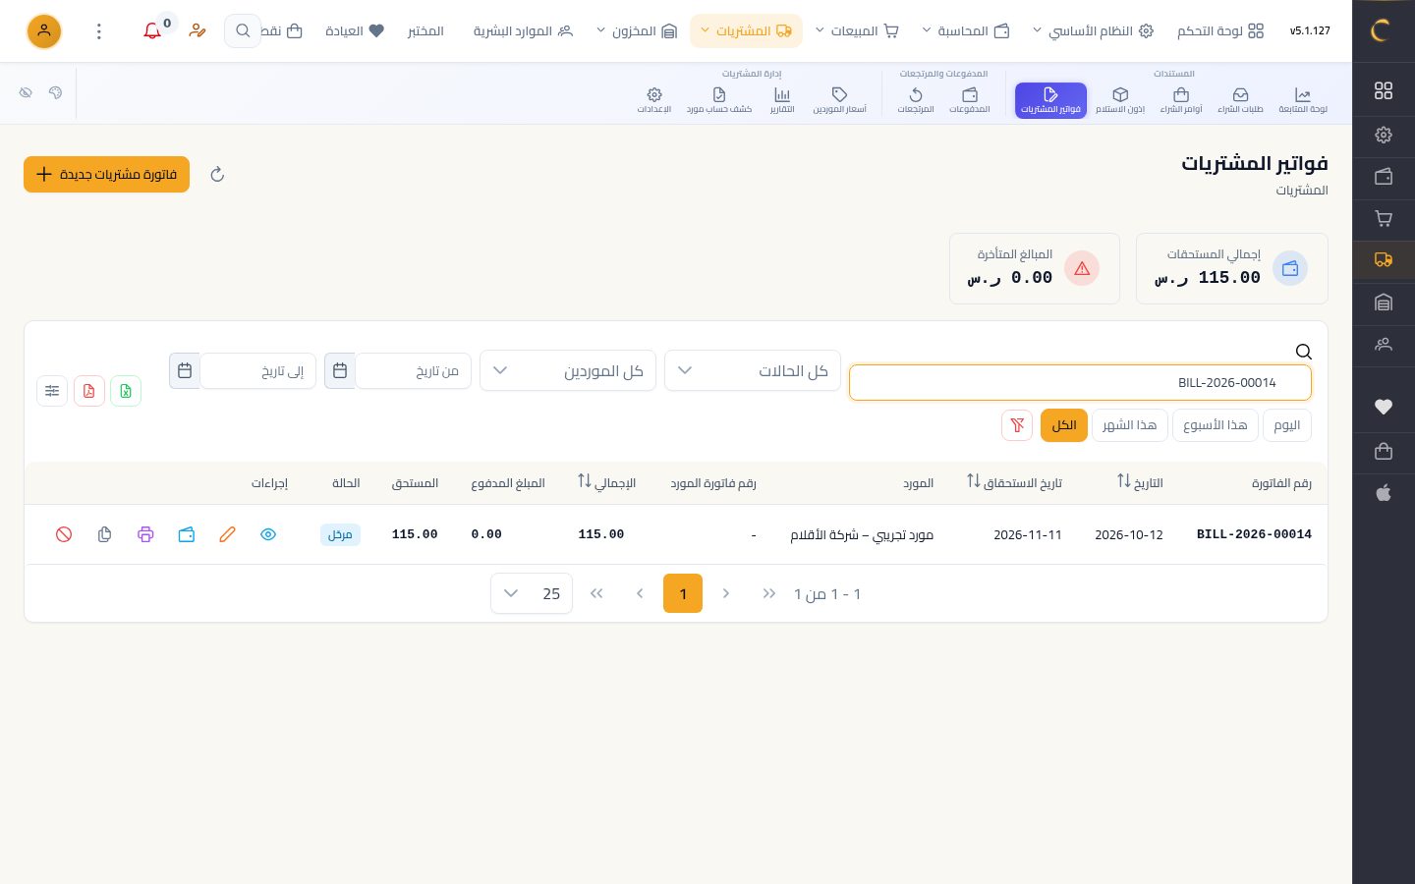Expand the كل الحالات status dropdown
Image resolution: width=1415 pixels, height=884 pixels.
753,370
